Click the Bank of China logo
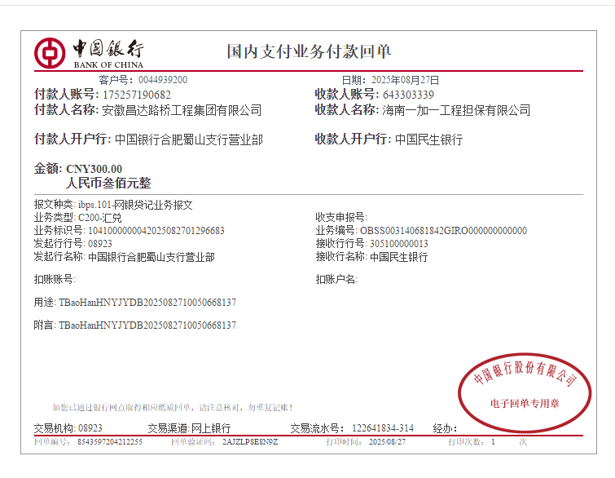Screen dimensions: 615x478 click(90, 52)
